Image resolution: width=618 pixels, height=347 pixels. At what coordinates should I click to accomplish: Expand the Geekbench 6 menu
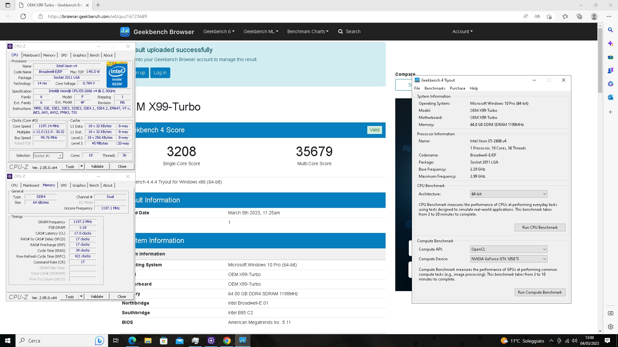coord(219,31)
